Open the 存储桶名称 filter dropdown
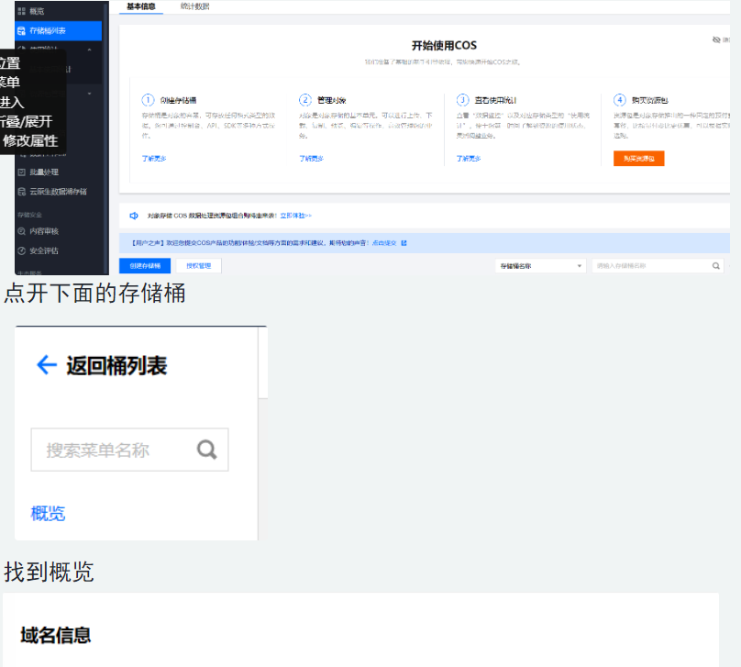This screenshot has height=667, width=741. 541,266
